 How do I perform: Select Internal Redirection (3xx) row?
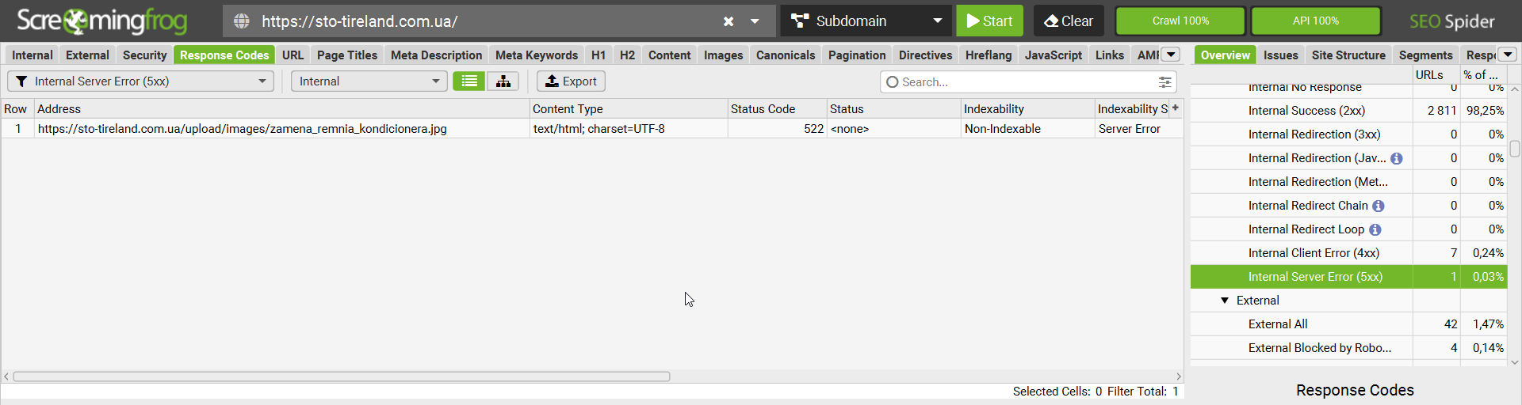(x=1348, y=134)
